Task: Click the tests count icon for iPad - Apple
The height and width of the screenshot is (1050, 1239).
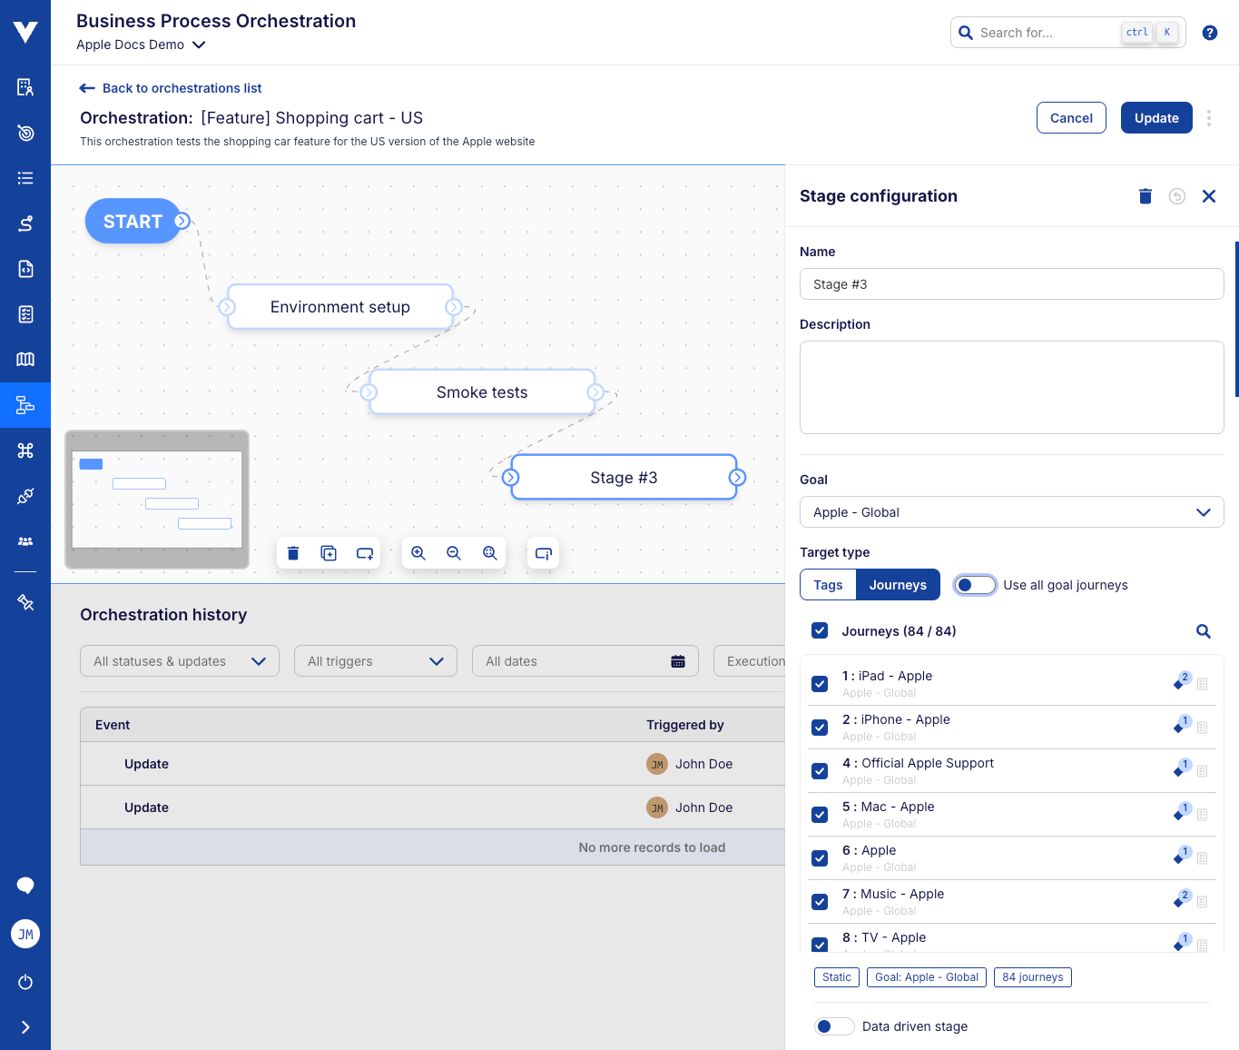Action: [1182, 680]
